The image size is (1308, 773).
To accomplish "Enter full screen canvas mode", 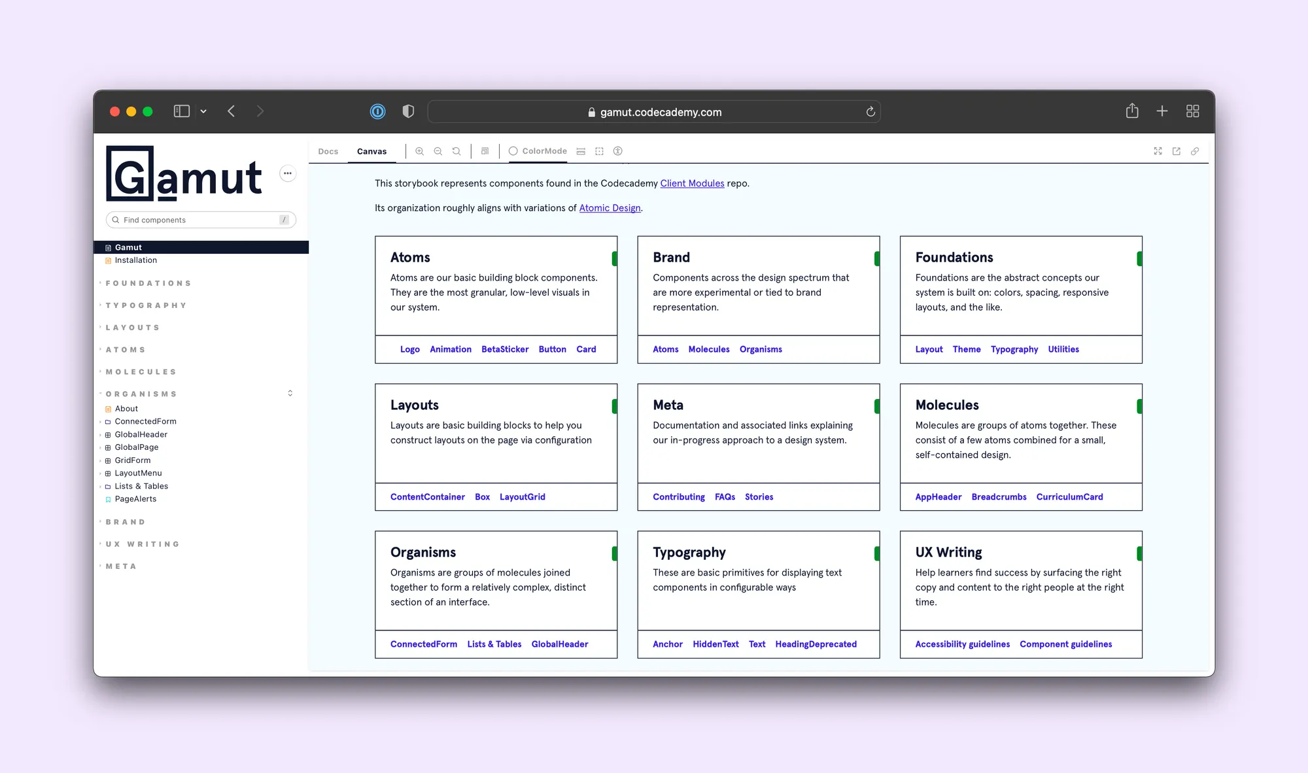I will [x=1158, y=151].
